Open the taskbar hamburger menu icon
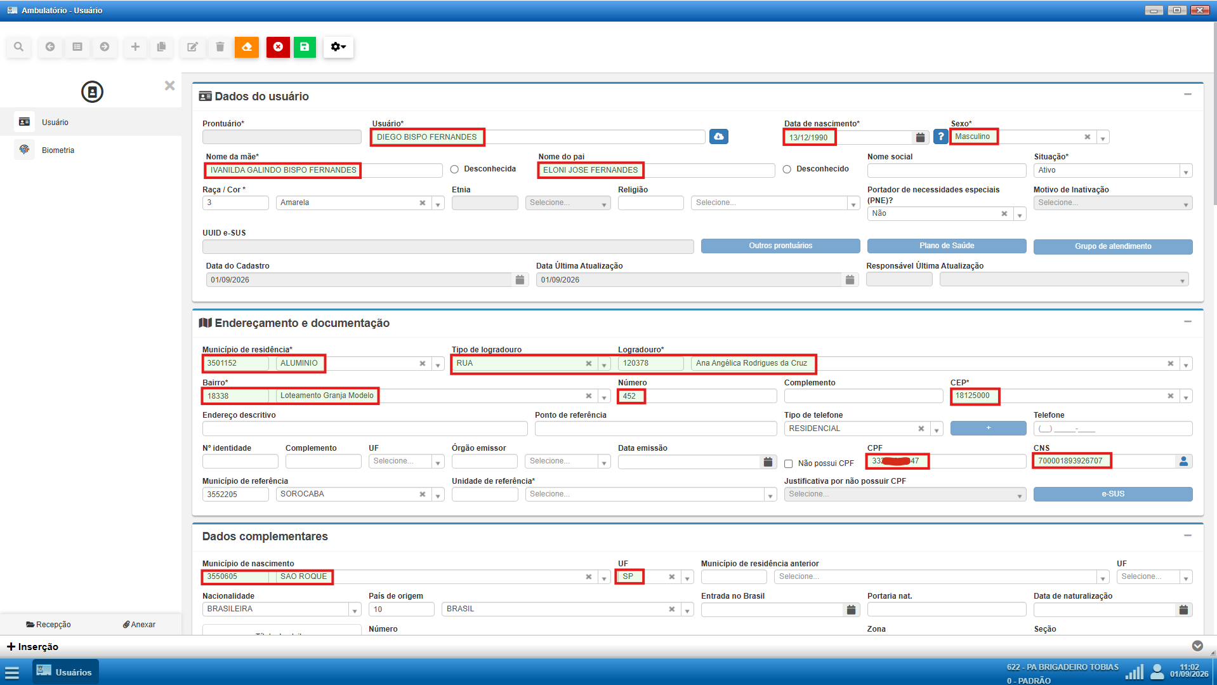1217x685 pixels. 12,672
